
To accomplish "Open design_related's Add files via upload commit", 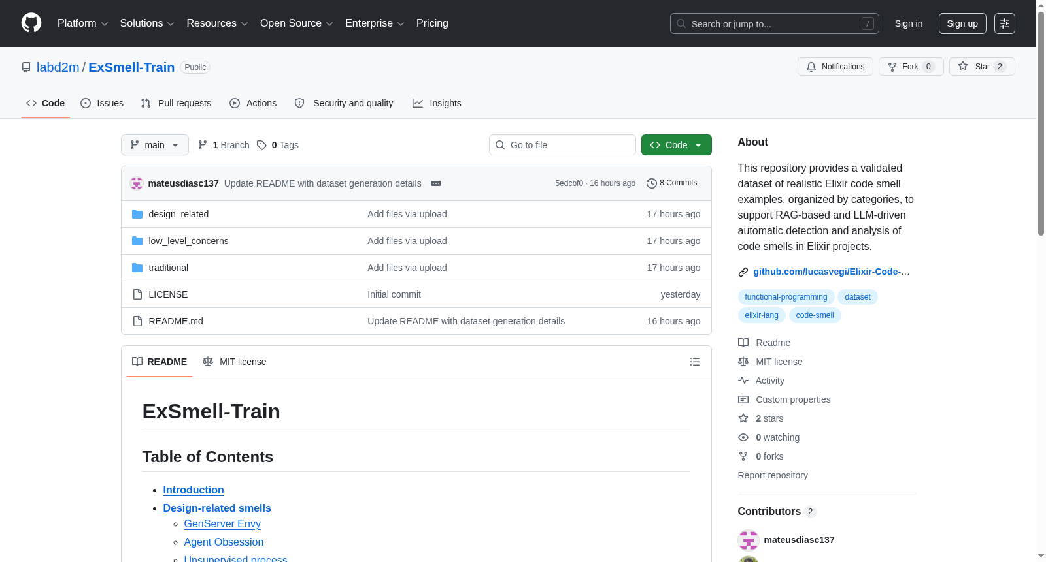I will (x=407, y=214).
